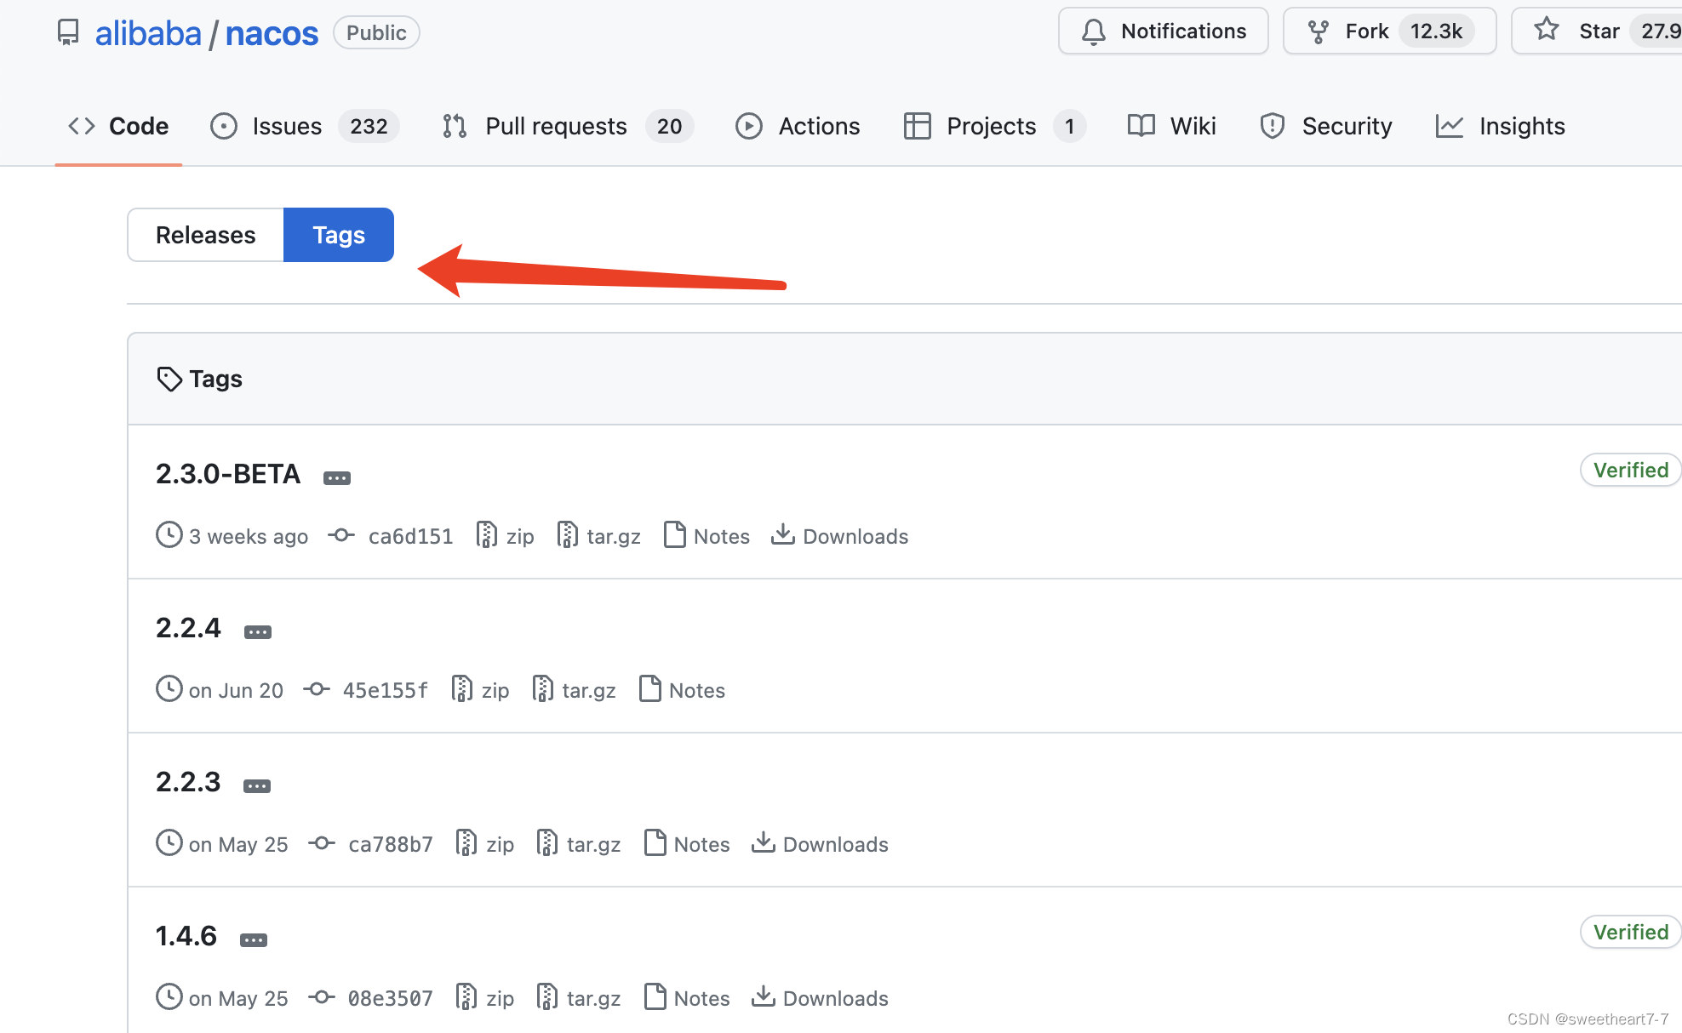Star the nacos repository
The height and width of the screenshot is (1033, 1682).
(x=1597, y=31)
